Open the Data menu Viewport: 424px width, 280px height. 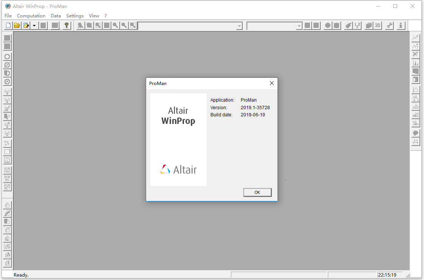click(56, 15)
